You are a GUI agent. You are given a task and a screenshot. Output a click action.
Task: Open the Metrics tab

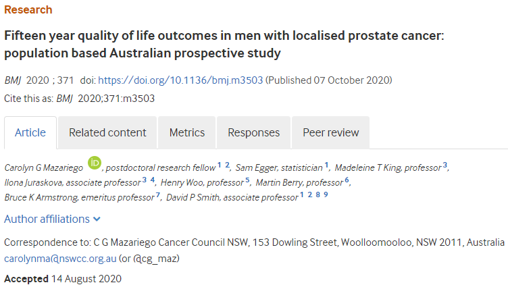click(x=187, y=133)
